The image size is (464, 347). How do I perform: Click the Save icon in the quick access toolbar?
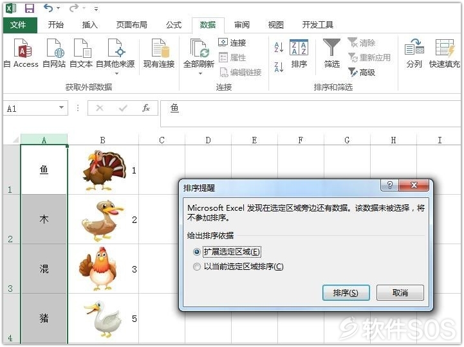(30, 8)
